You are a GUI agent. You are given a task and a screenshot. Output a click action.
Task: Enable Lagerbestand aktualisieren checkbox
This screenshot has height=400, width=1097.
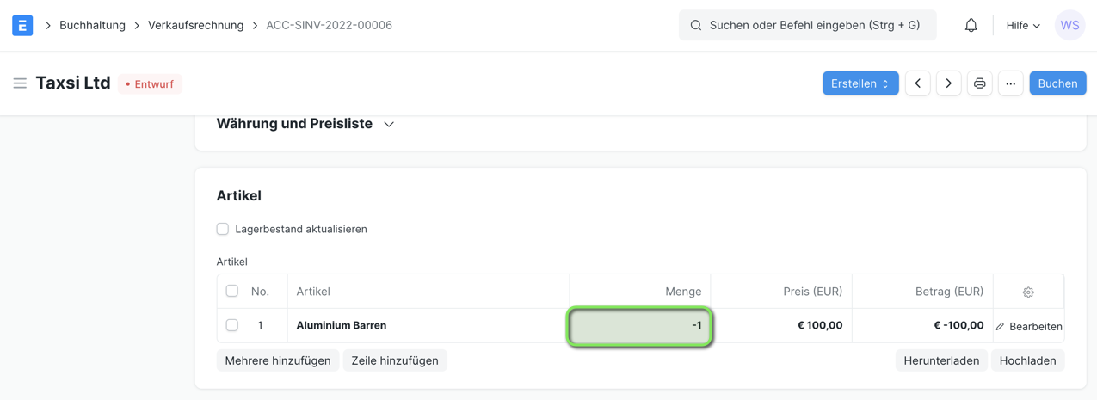(x=223, y=229)
